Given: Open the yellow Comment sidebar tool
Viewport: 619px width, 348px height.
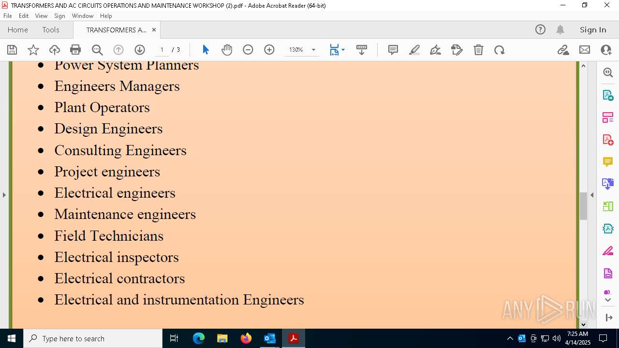Looking at the screenshot, I should pos(608,162).
